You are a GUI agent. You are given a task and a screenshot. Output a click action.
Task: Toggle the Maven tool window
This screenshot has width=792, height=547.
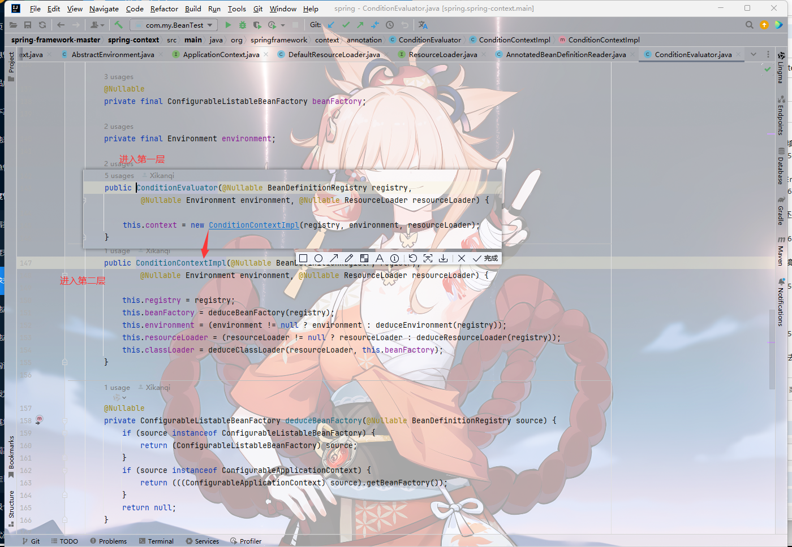click(781, 251)
